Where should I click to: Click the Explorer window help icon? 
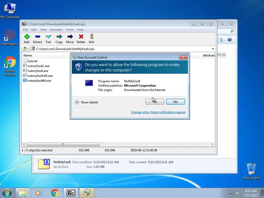pos(230,40)
